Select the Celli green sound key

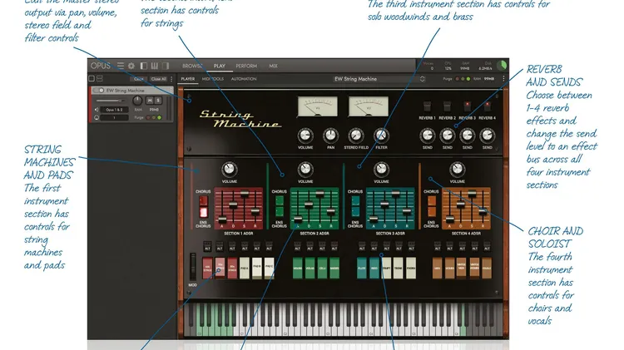point(322,268)
